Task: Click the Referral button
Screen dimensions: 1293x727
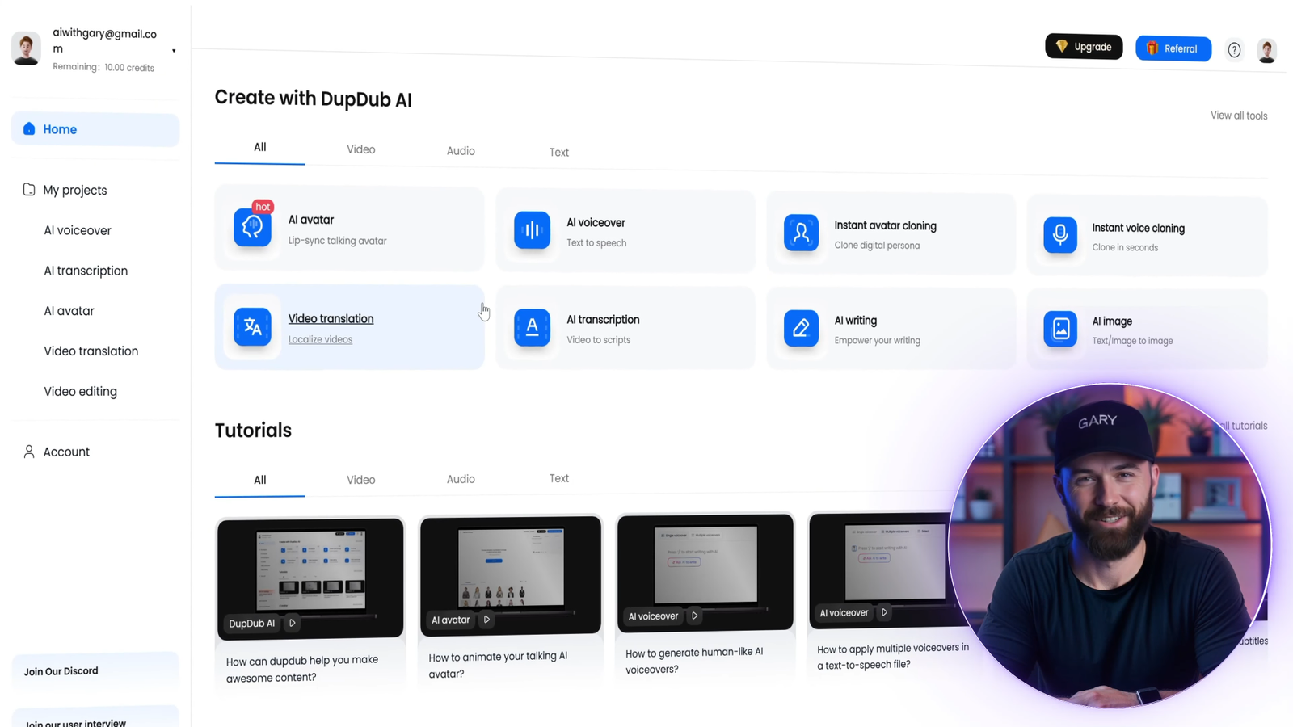Action: click(x=1173, y=48)
